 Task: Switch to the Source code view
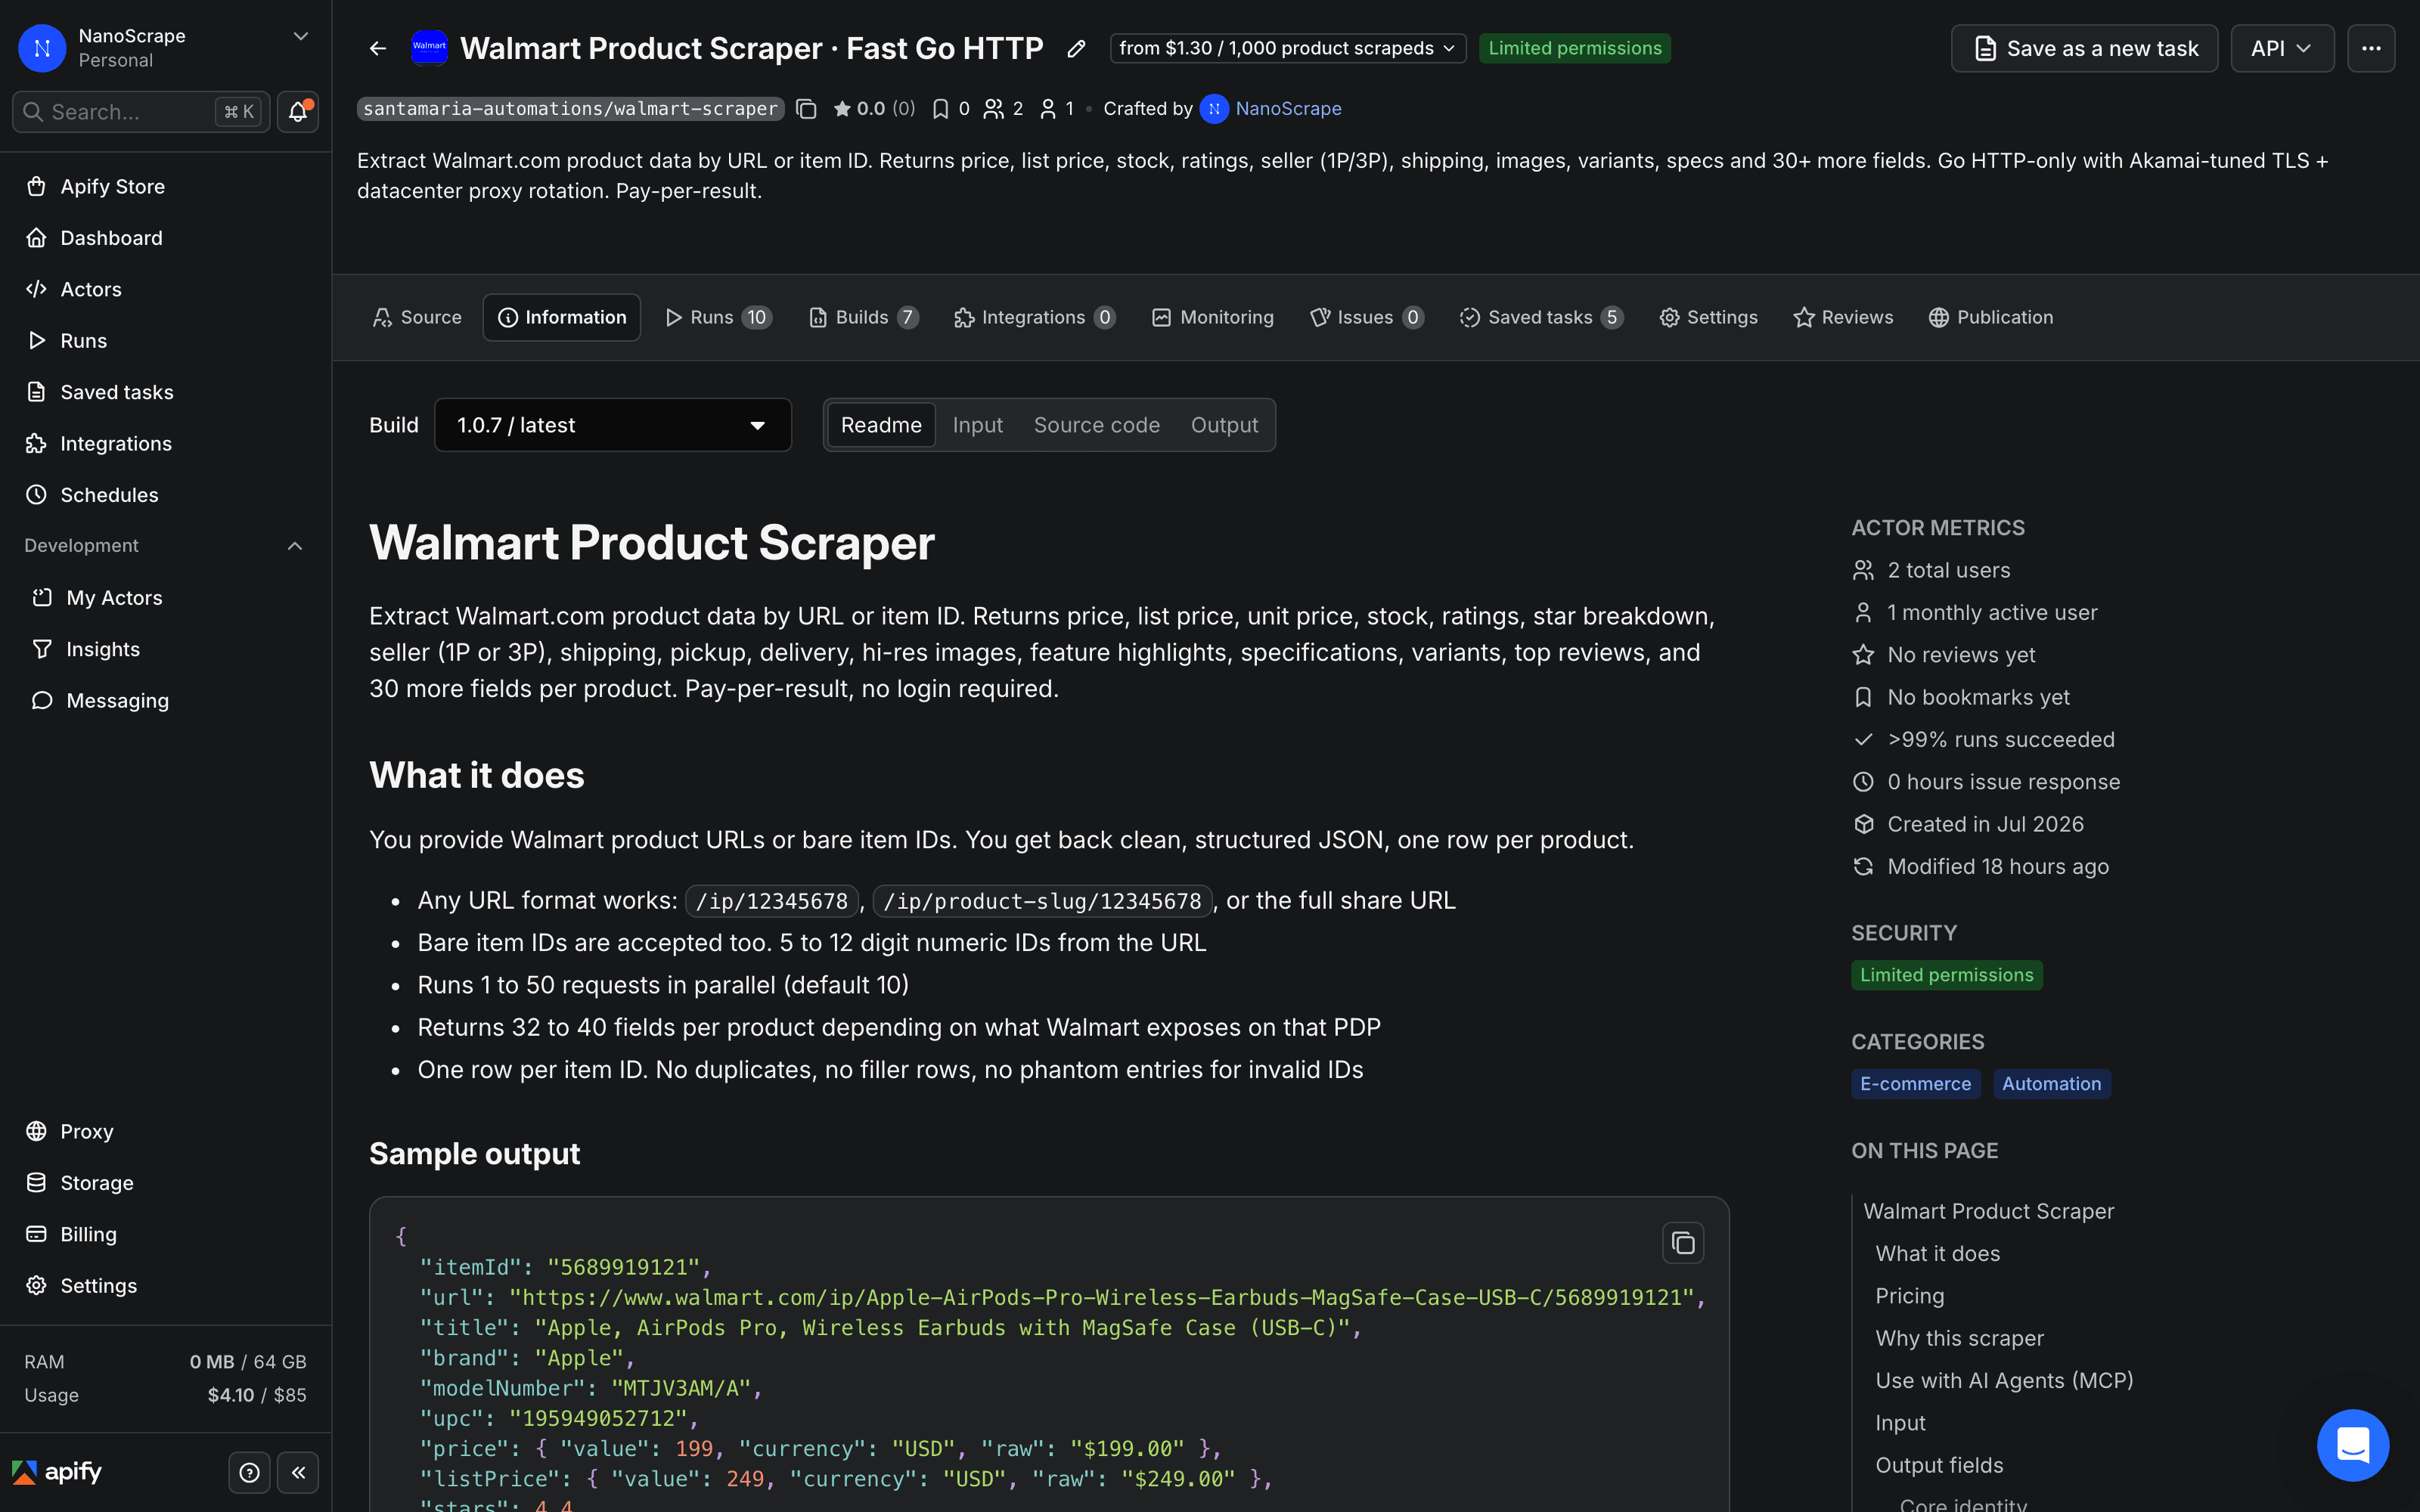(1097, 425)
